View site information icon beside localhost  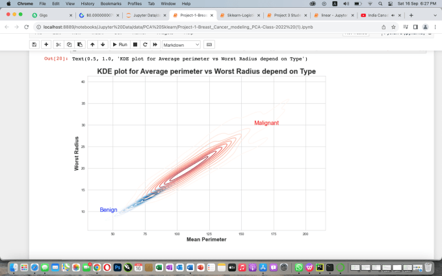pyautogui.click(x=38, y=27)
